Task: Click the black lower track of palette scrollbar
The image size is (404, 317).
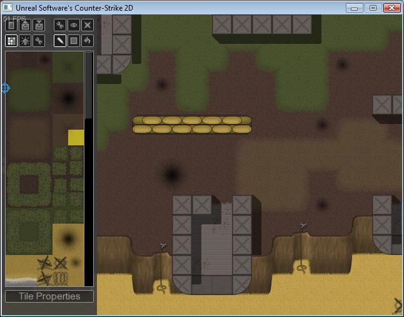Action: pos(89,202)
